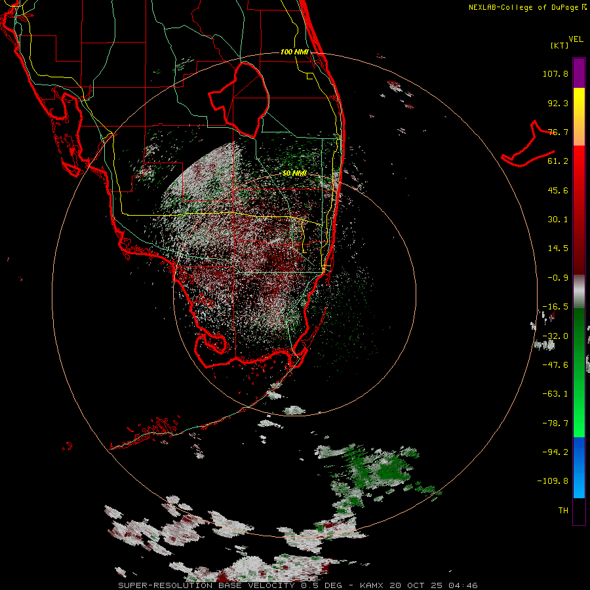Click the -0.9 velocity scale value
The height and width of the screenshot is (590, 590).
coord(558,278)
